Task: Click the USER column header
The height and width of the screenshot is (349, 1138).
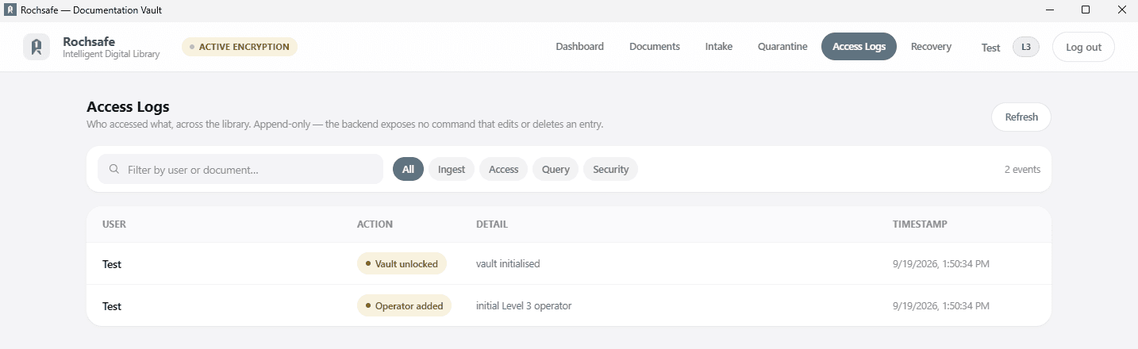Action: 114,224
